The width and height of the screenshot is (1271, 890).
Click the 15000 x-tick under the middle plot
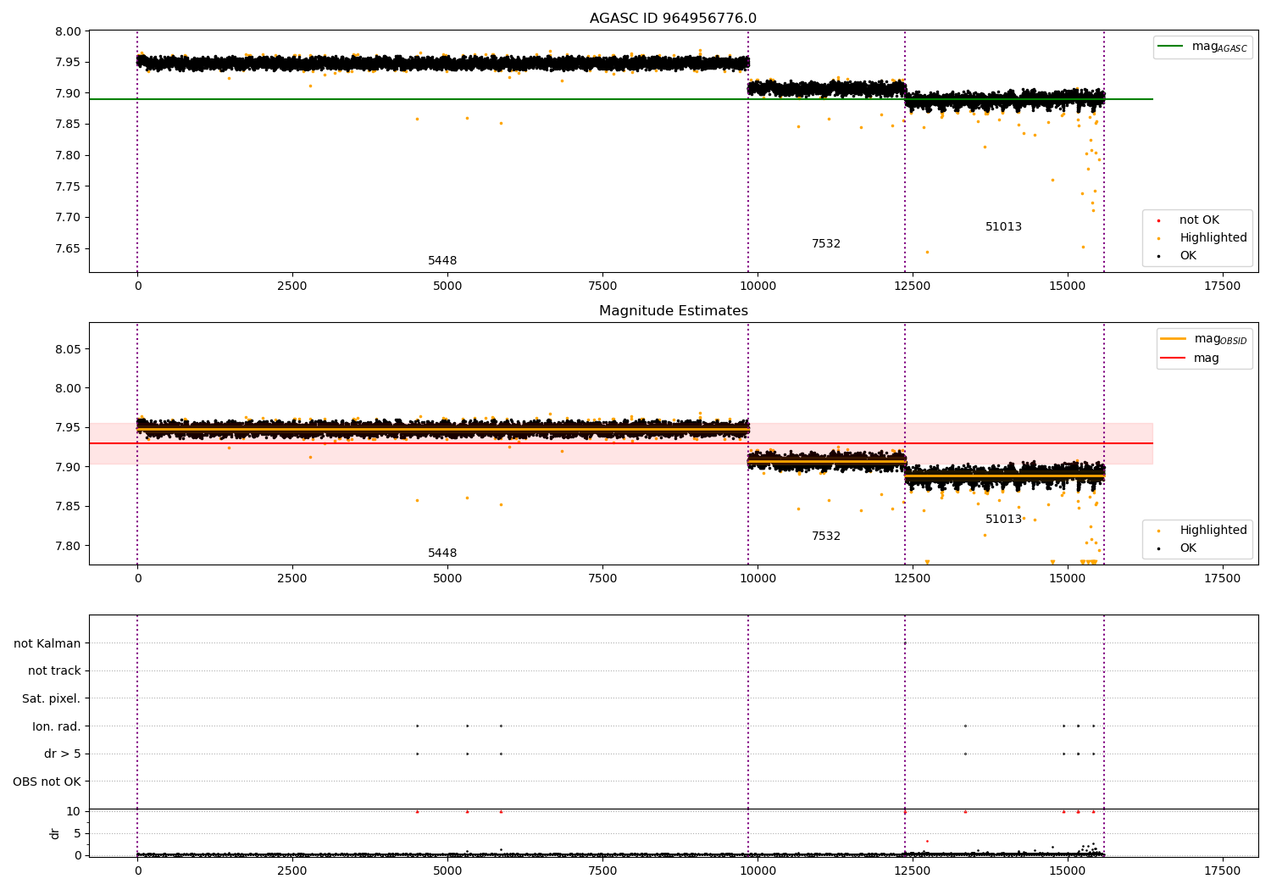1067,578
